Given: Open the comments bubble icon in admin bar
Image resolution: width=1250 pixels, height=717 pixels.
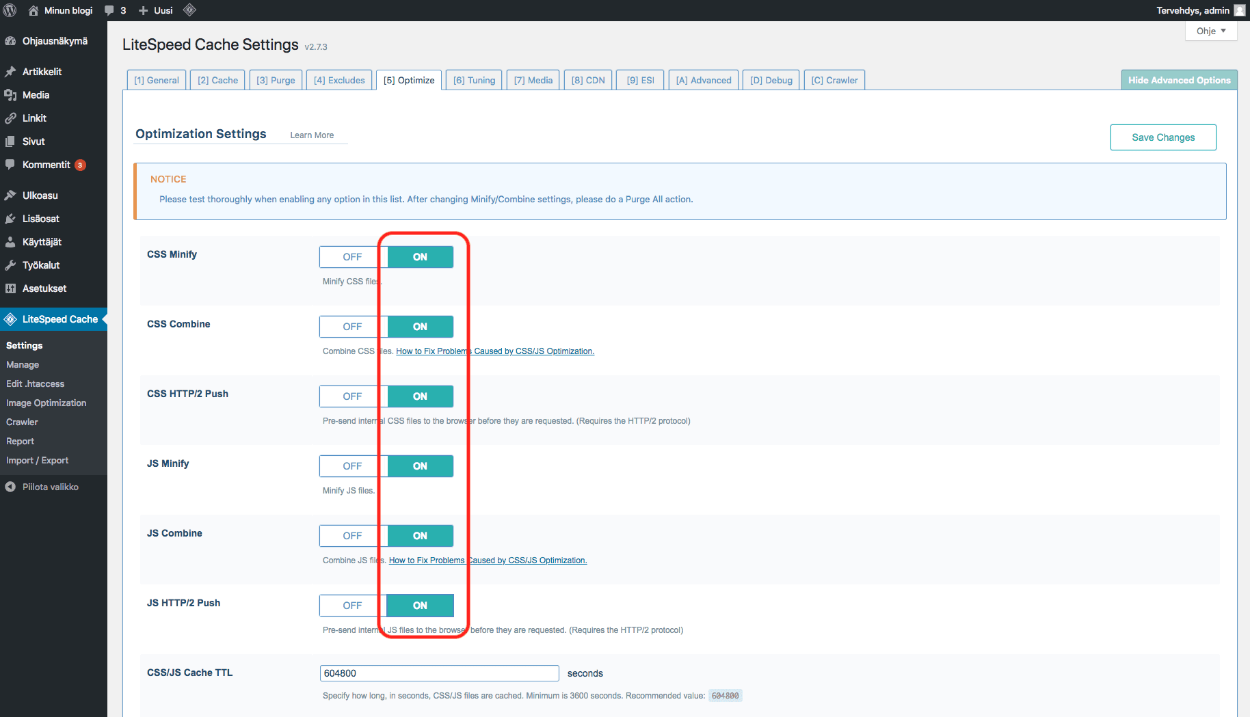Looking at the screenshot, I should 109,10.
